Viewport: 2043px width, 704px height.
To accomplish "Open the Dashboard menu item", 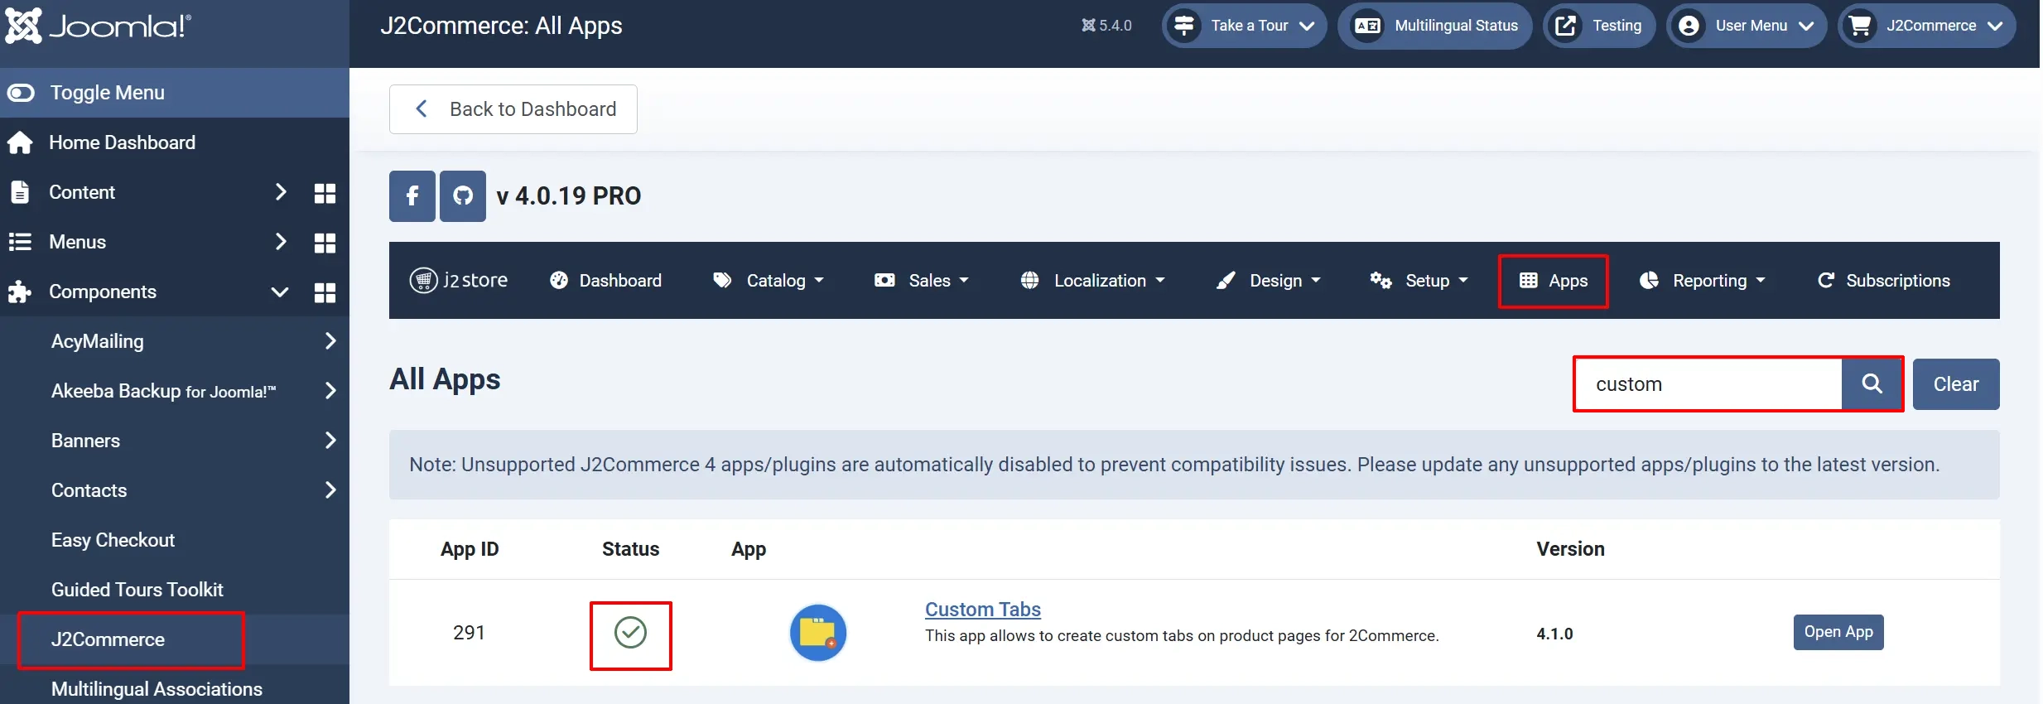I will [x=606, y=281].
